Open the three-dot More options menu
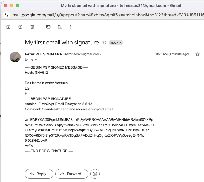 pos(71,27)
